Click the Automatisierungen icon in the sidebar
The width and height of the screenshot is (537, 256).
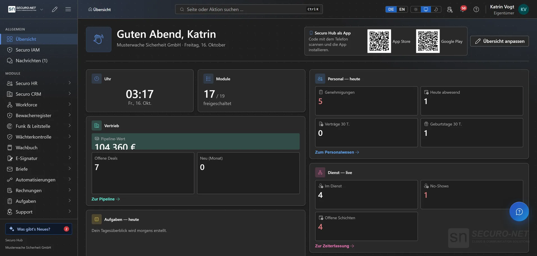coord(10,180)
